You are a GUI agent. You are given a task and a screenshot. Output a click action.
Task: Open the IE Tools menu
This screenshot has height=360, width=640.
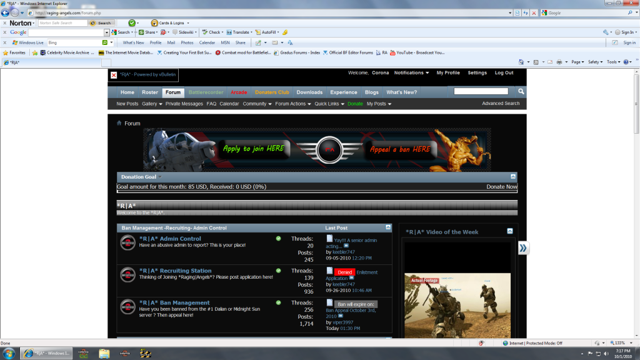(613, 62)
